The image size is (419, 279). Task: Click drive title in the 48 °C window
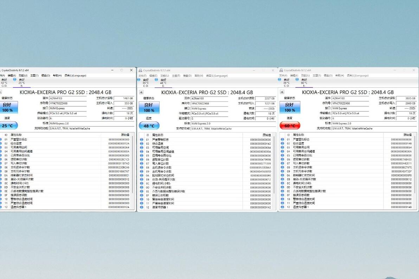pos(207,92)
